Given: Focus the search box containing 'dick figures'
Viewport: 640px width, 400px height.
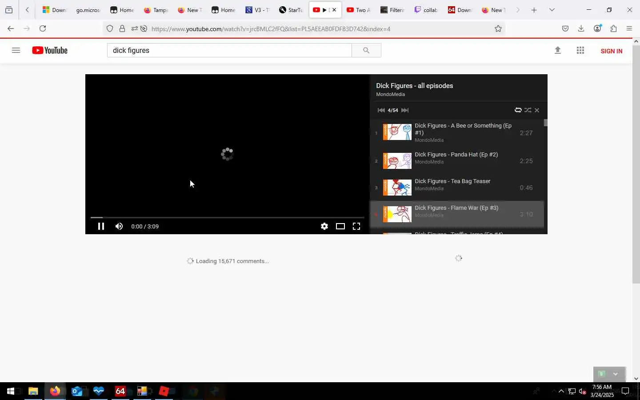Looking at the screenshot, I should tap(229, 50).
